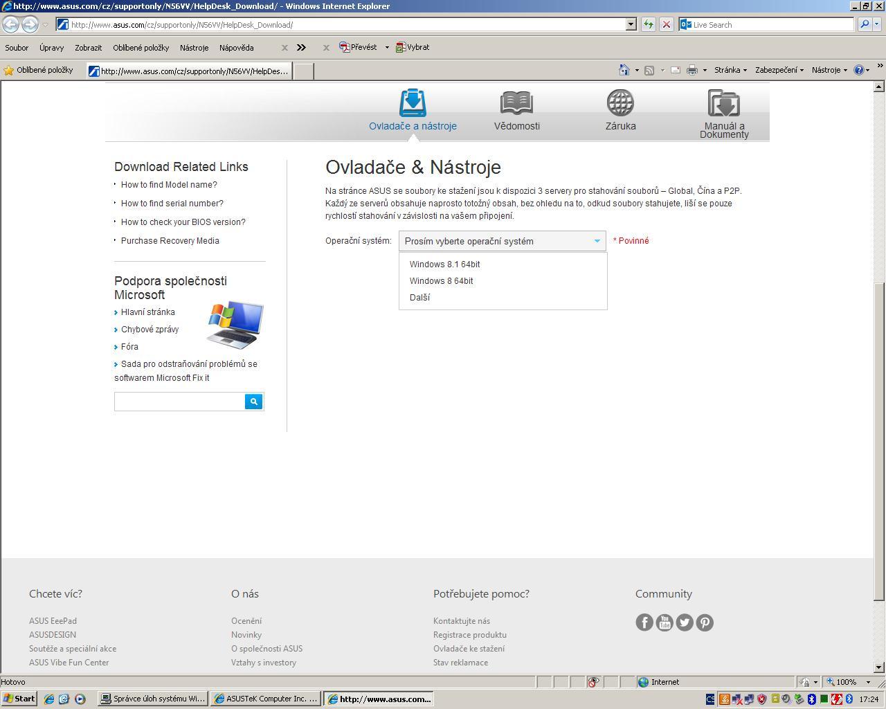
Task: Open the Nápověda menu
Action: pos(236,48)
